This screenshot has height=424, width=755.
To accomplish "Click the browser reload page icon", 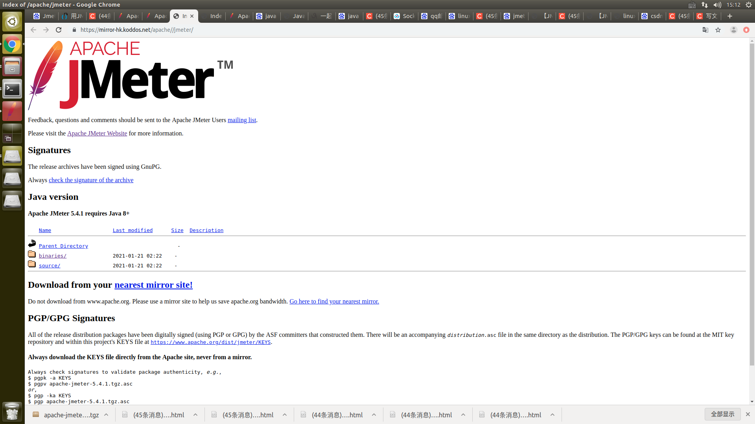I will (59, 30).
